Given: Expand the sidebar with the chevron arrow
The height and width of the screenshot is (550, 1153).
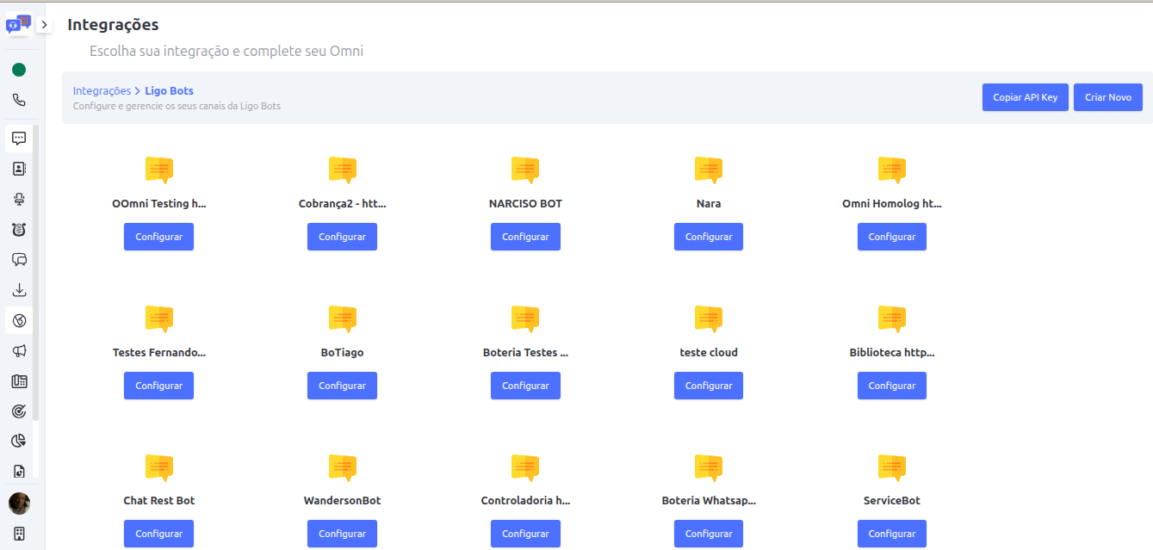Looking at the screenshot, I should point(44,25).
